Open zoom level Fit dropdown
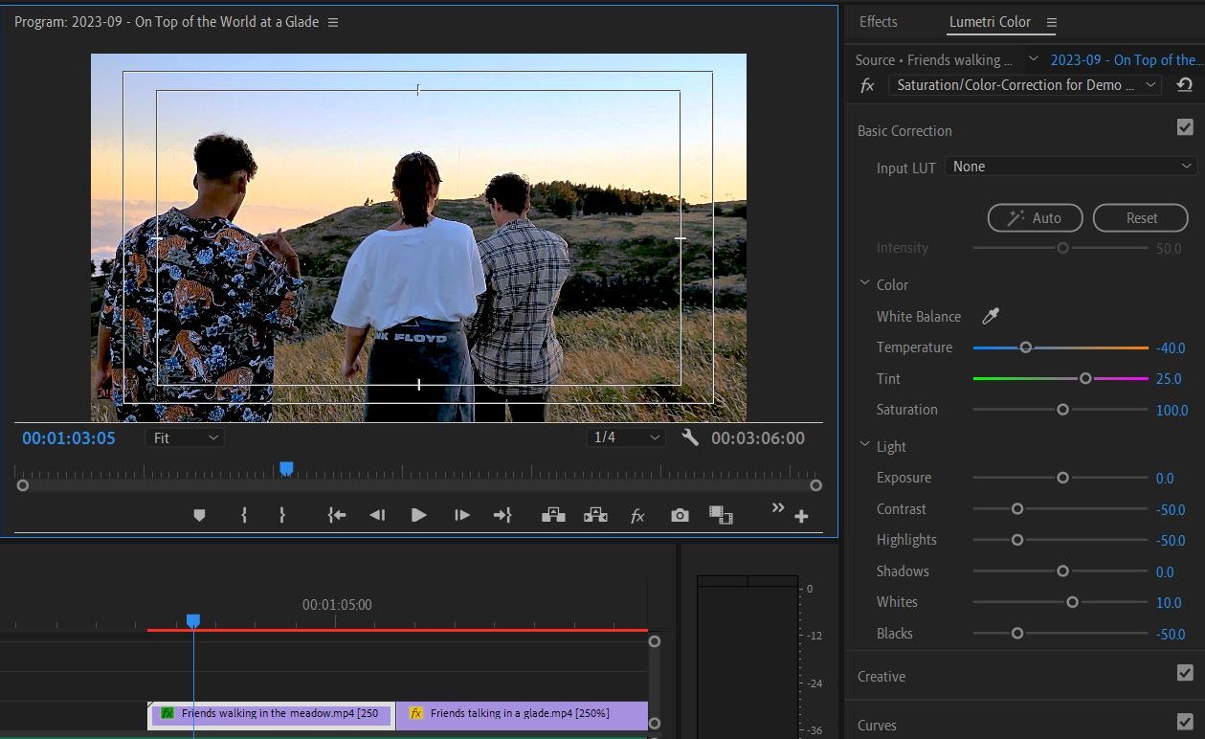 coord(186,437)
